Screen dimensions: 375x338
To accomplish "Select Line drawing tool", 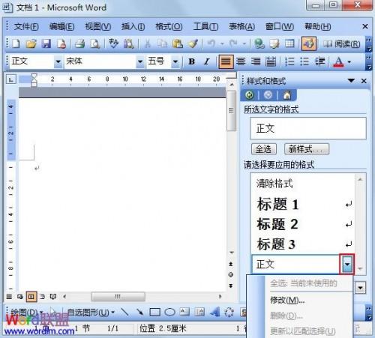I will [124, 312].
